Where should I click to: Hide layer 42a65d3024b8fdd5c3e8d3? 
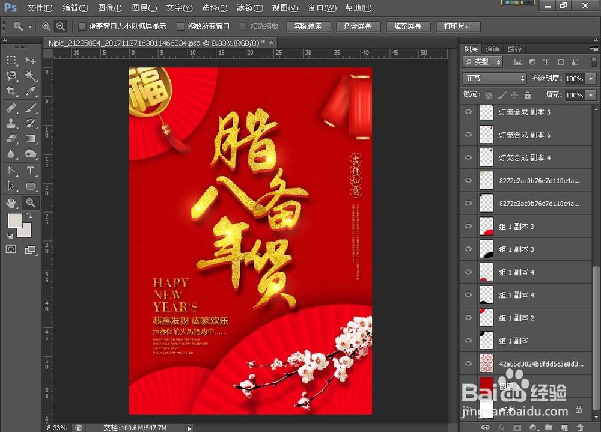tap(468, 364)
